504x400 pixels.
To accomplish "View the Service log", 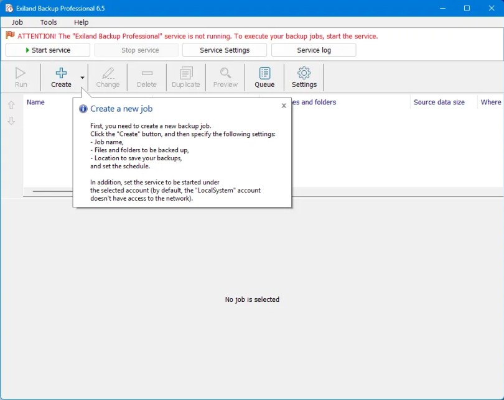I will pos(314,50).
